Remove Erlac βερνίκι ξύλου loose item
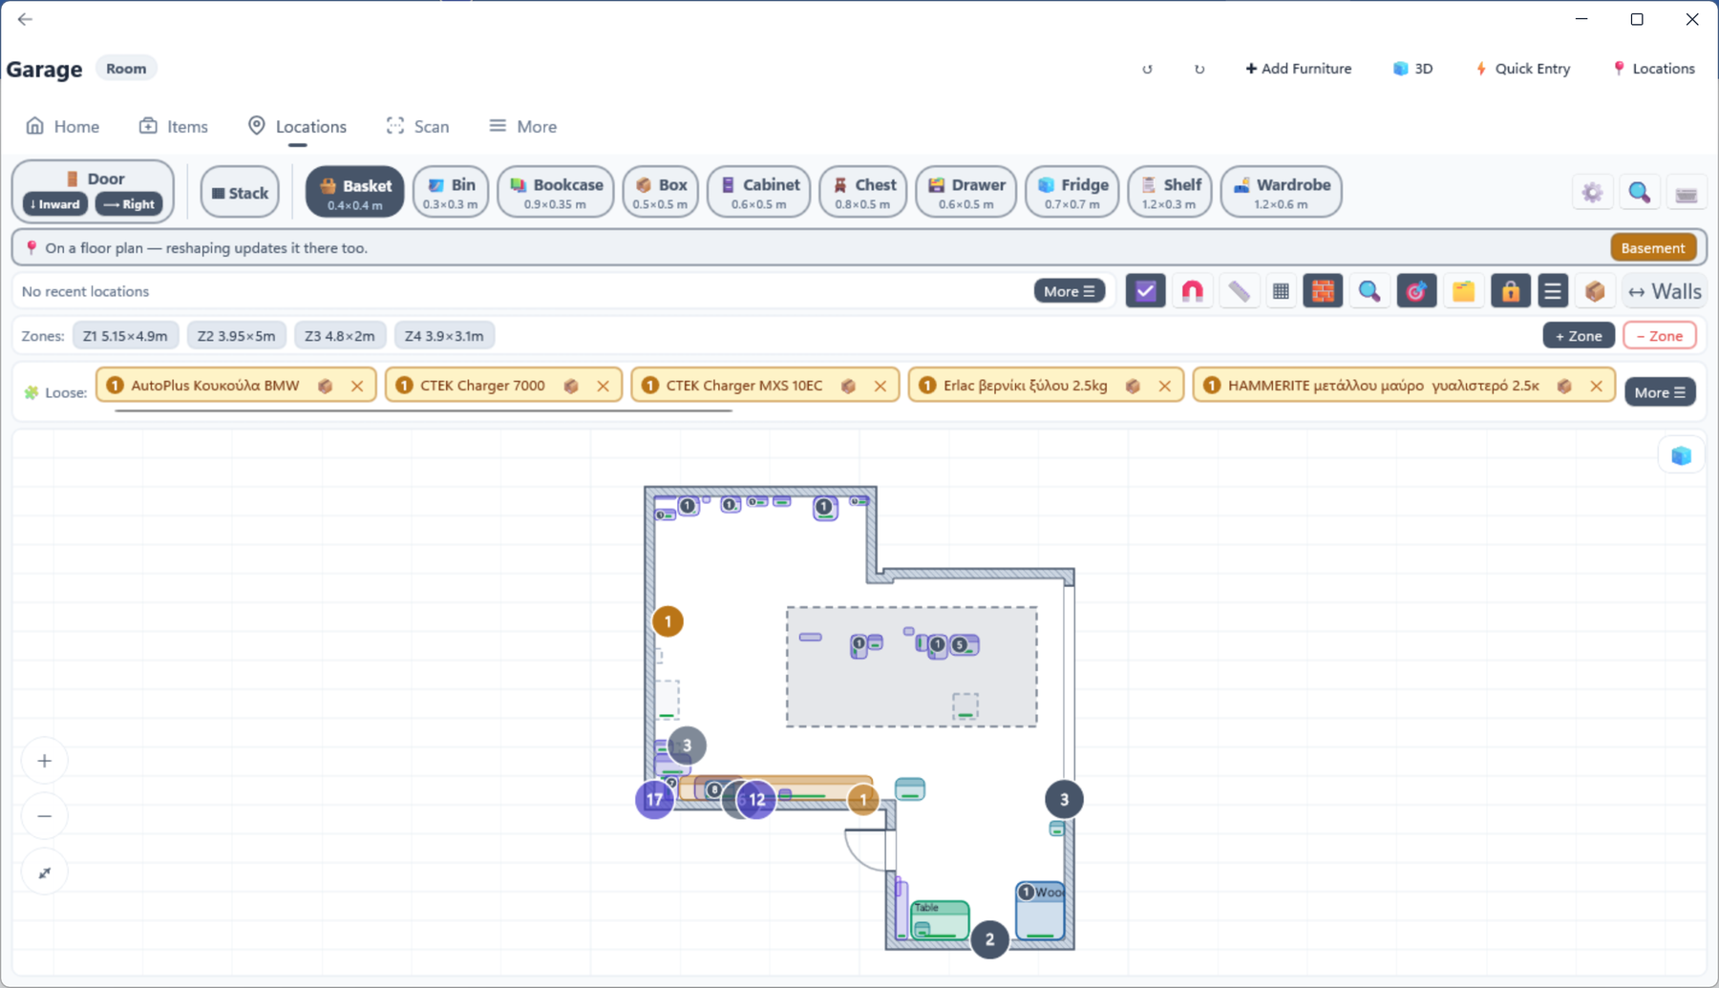Viewport: 1719px width, 988px height. [1165, 386]
